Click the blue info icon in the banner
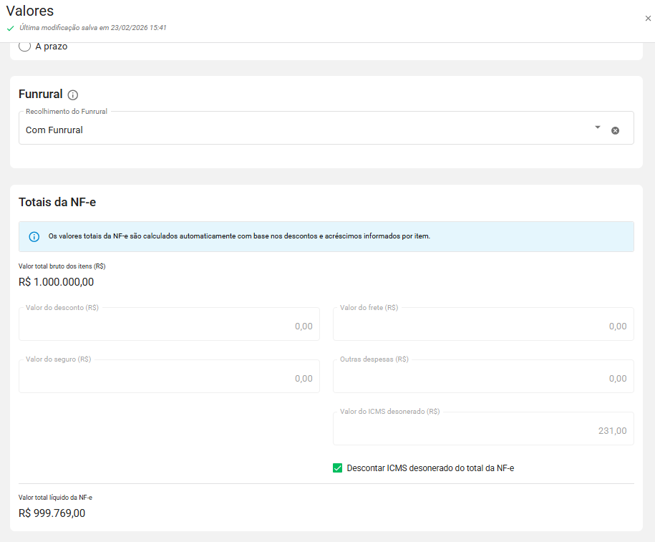The width and height of the screenshot is (655, 542). [34, 236]
